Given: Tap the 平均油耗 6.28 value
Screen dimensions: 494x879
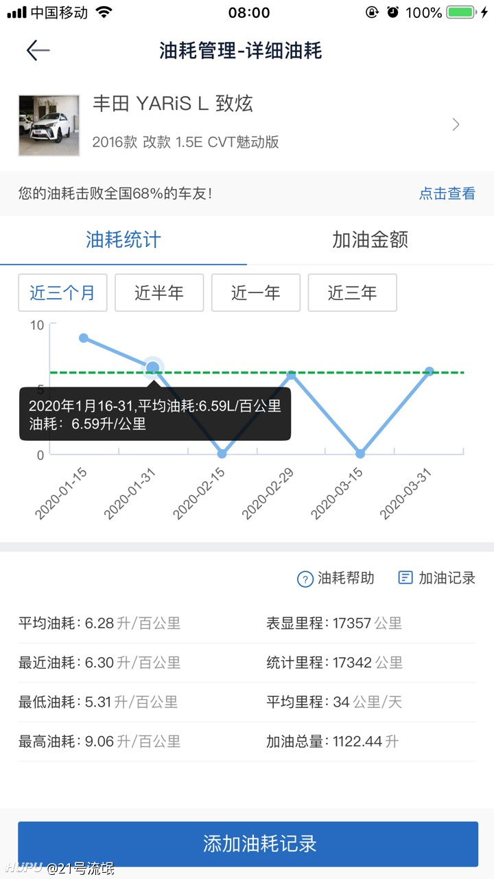Looking at the screenshot, I should click(99, 624).
